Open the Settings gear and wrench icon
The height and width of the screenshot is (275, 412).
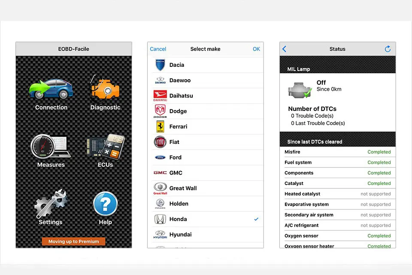pos(51,204)
